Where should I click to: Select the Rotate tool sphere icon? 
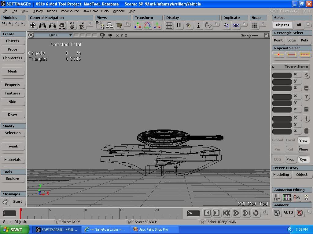pos(147,25)
